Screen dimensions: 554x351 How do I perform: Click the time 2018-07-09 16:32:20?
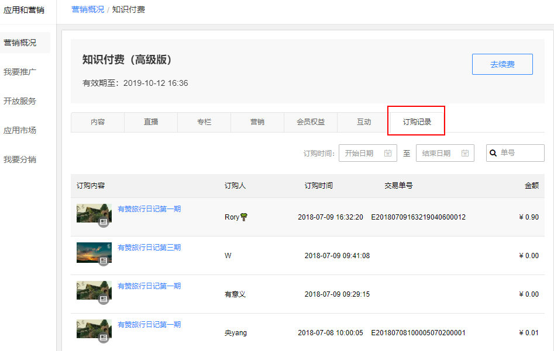pyautogui.click(x=331, y=217)
